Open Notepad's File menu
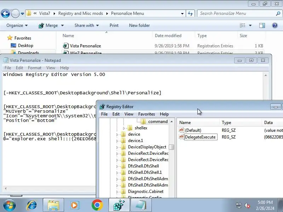The image size is (283, 212). [x=8, y=68]
